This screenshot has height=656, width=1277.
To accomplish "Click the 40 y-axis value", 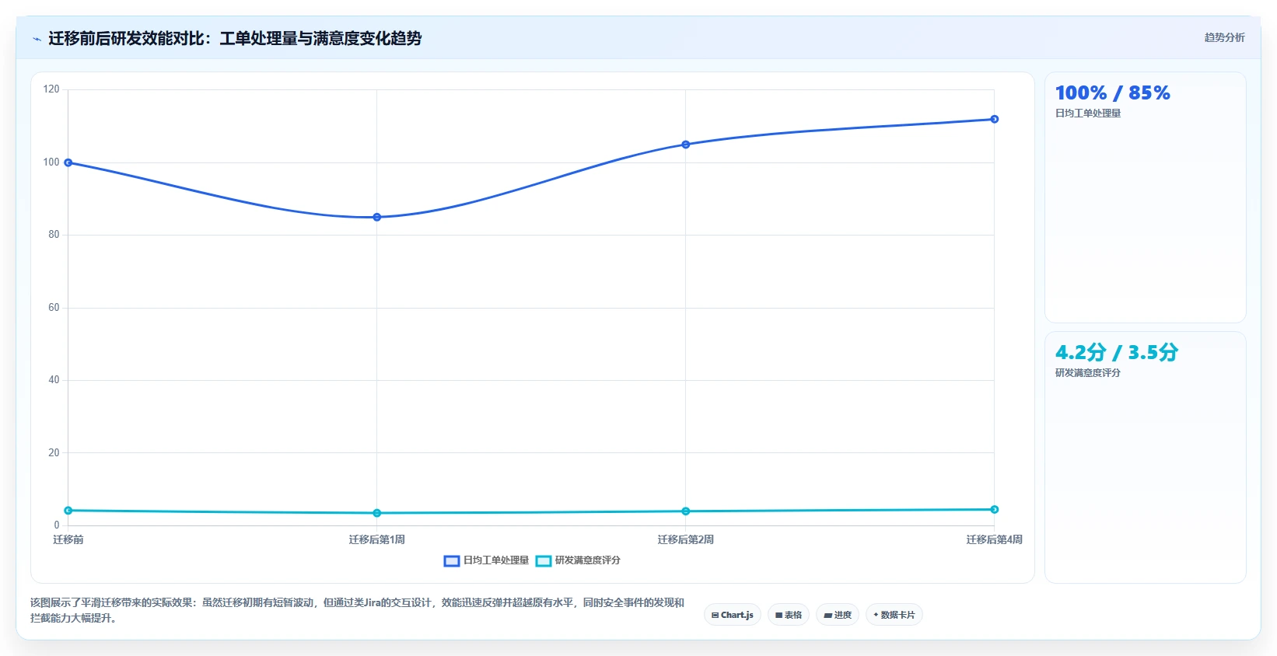I will (x=54, y=380).
